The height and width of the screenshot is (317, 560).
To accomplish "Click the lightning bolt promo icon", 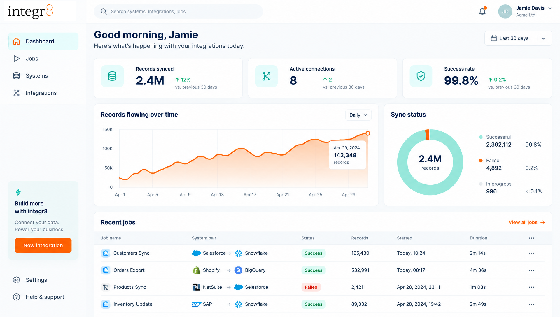I will (18, 192).
